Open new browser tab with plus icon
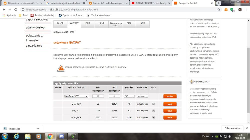The width and height of the screenshot is (250, 140). coord(219,3)
